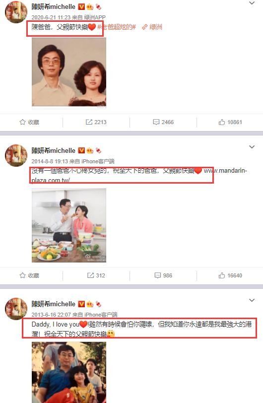The width and height of the screenshot is (263, 403).
Task: Favorite (收藏) the 2014-8-8 post
Action: [29, 275]
